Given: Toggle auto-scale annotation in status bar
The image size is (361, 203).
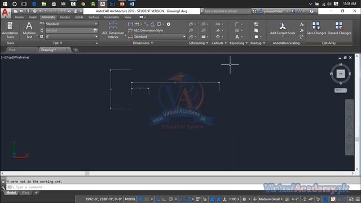Looking at the screenshot, I should click(x=218, y=199).
